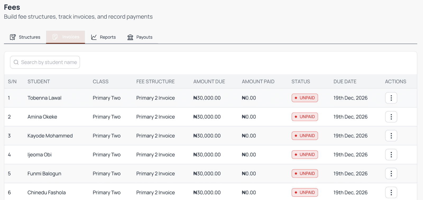This screenshot has height=200, width=423.
Task: Click ₦30,000.00 amount due for Amina Okeke
Action: click(x=207, y=117)
